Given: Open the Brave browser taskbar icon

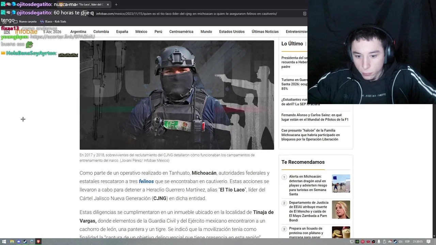Looking at the screenshot, I should [38, 242].
